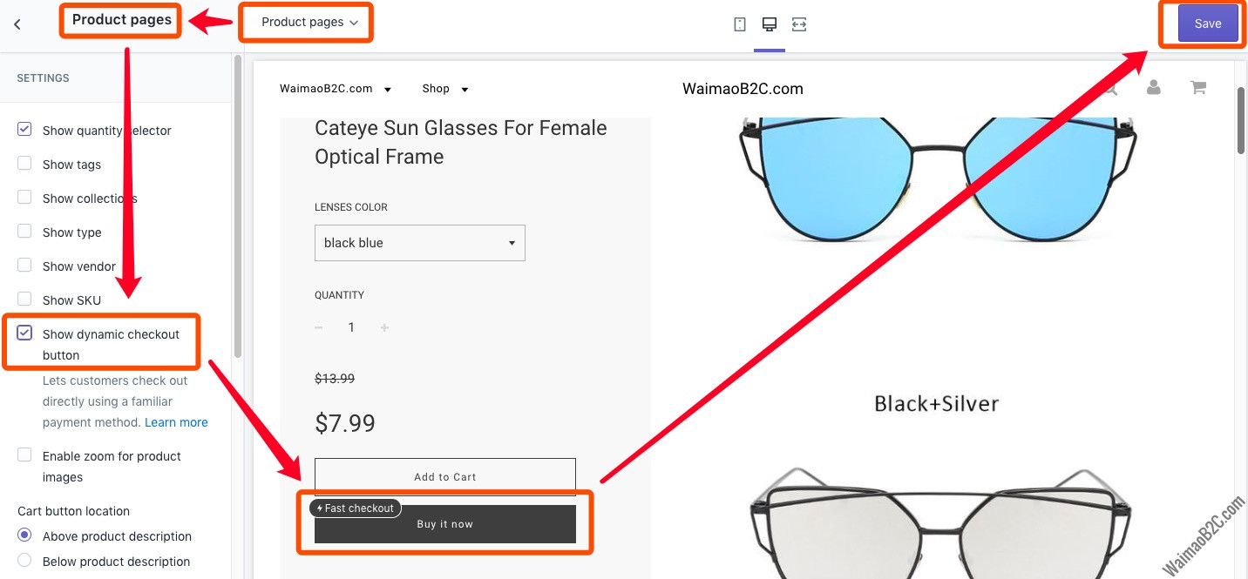Image resolution: width=1248 pixels, height=579 pixels.
Task: Enable zoom for product images
Action: pyautogui.click(x=24, y=454)
